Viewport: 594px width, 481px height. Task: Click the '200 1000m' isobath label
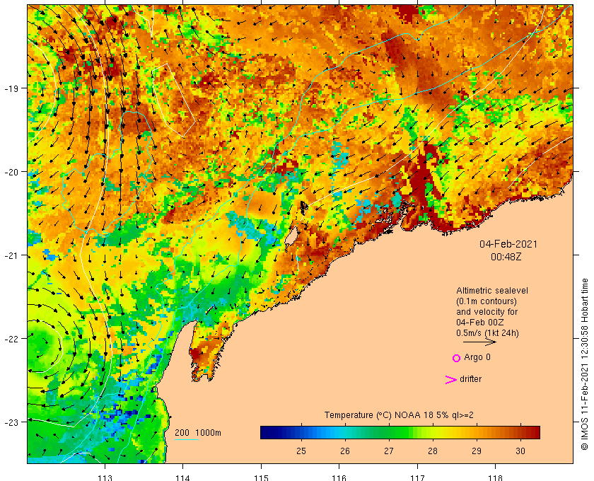[198, 433]
